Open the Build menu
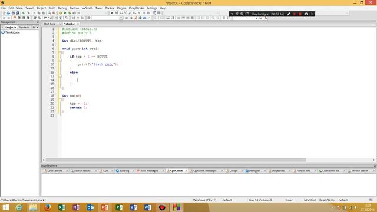The height and width of the screenshot is (212, 377). pyautogui.click(x=52, y=8)
